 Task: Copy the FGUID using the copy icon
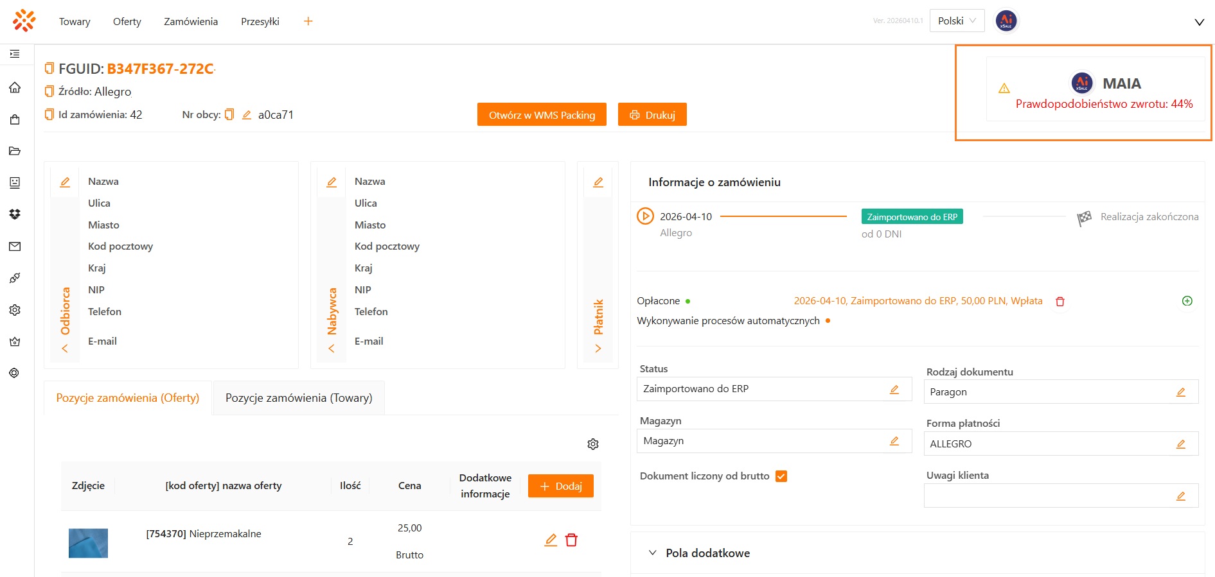point(49,69)
